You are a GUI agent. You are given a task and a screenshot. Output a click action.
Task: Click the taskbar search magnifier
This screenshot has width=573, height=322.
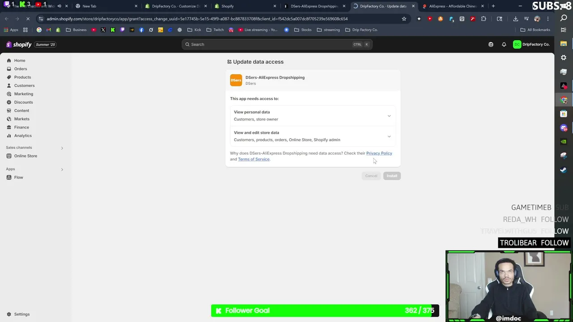pyautogui.click(x=564, y=18)
